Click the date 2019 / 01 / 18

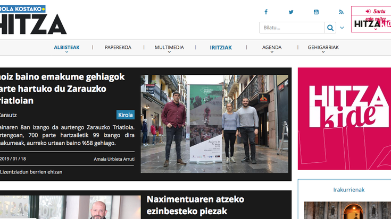click(x=13, y=159)
